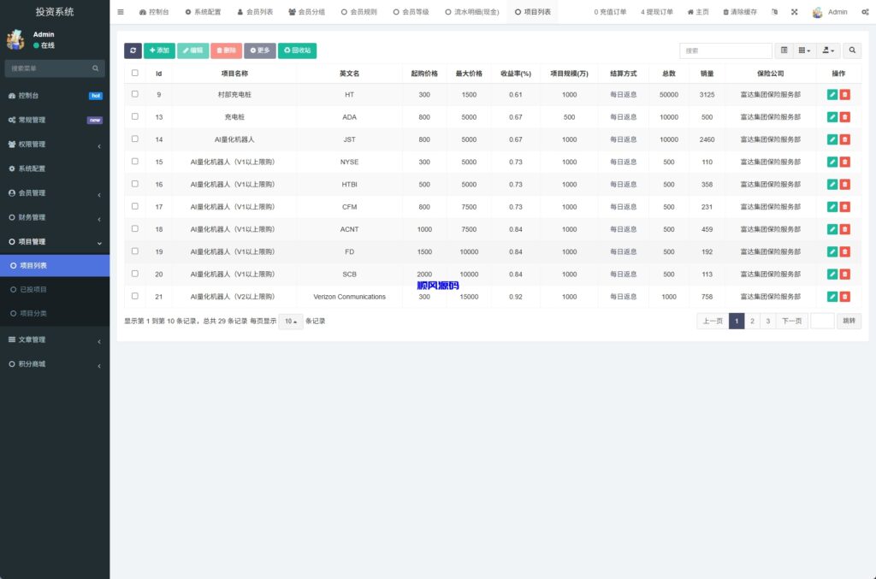Switch to 会员分组 top tab

click(307, 12)
